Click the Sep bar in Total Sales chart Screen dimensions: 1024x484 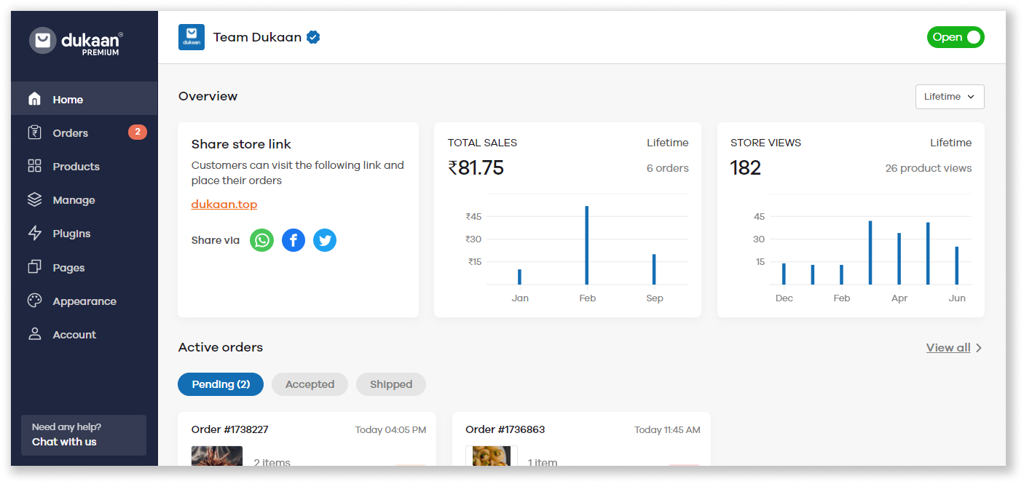pos(654,269)
